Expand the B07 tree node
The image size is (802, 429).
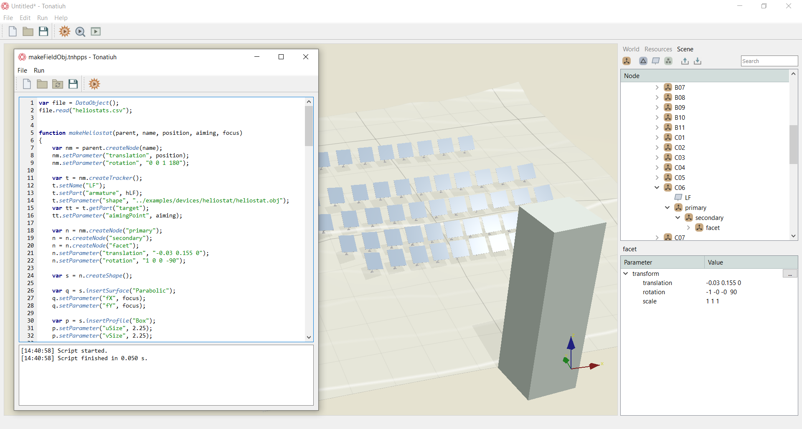click(657, 87)
